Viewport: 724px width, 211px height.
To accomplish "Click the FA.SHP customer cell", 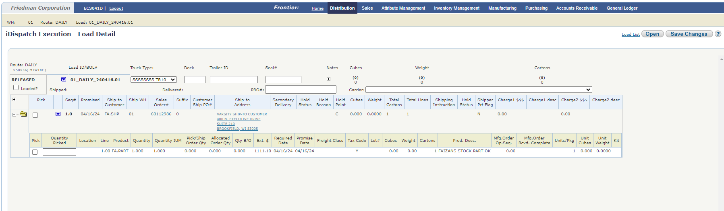I will click(112, 114).
